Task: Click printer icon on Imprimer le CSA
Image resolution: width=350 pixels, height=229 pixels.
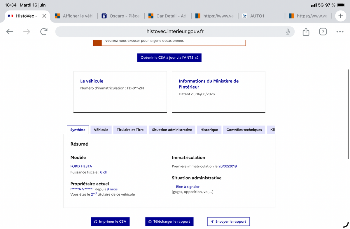Action: pyautogui.click(x=96, y=221)
